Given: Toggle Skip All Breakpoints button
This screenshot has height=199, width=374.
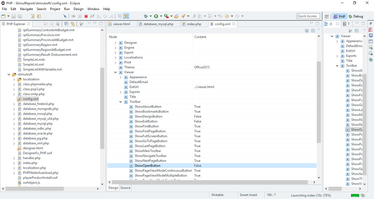Looking at the screenshot, I should click(65, 16).
